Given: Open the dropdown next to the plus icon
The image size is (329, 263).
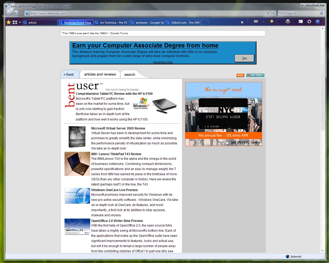Looking at the screenshot, I should 279,22.
